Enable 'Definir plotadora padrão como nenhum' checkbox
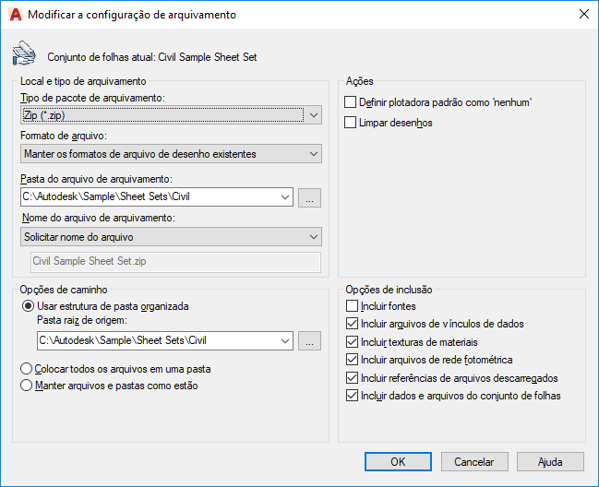 pos(350,102)
